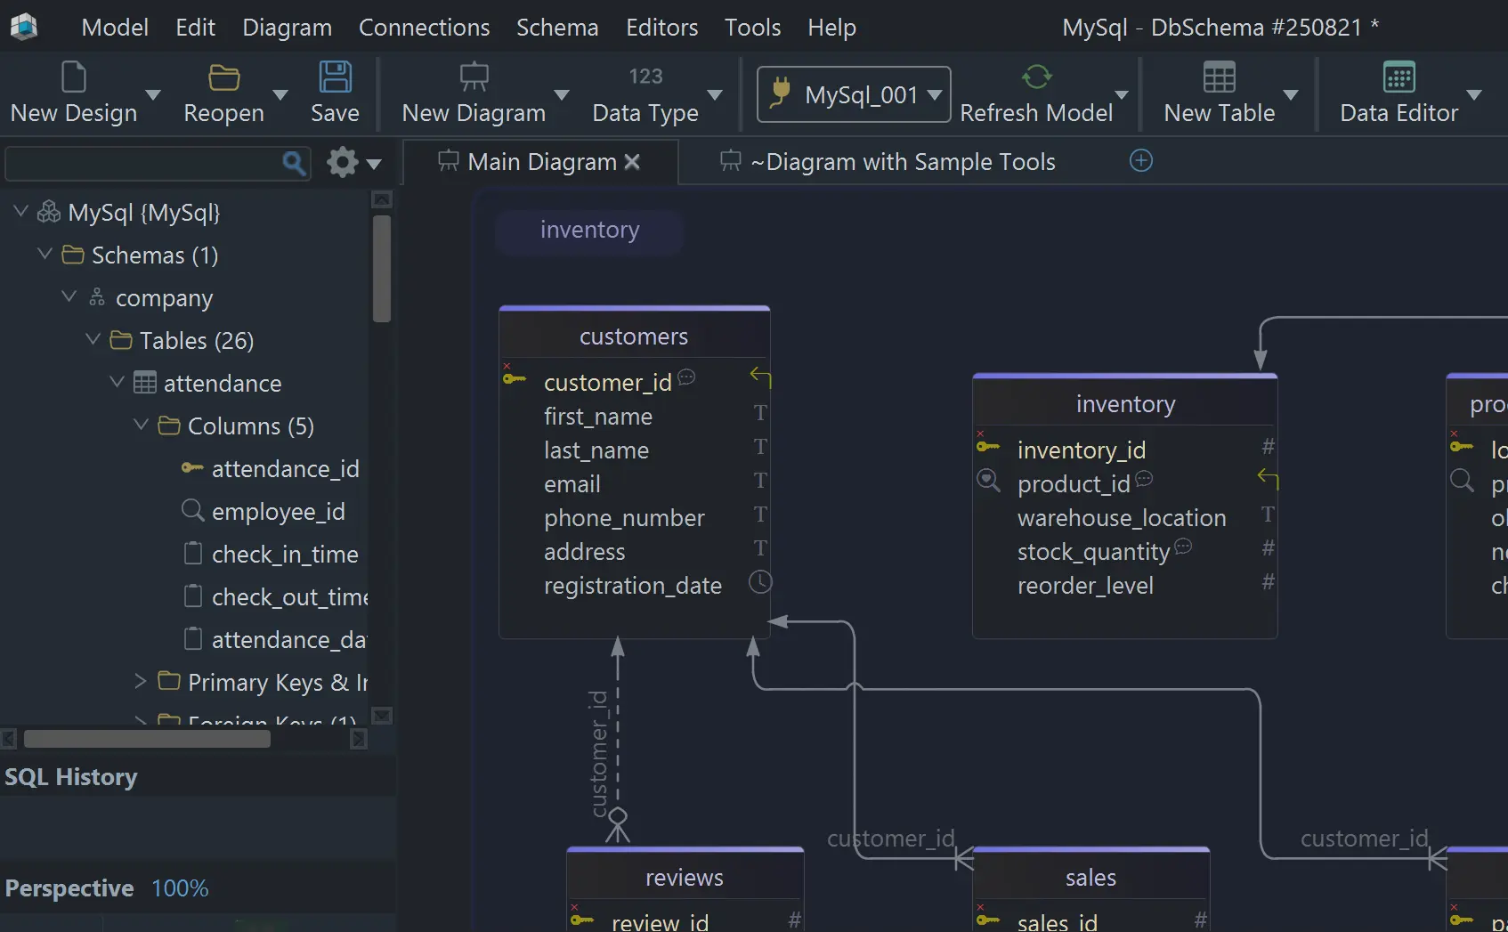Click the index magnifier icon beside product_id
The width and height of the screenshot is (1508, 932).
click(x=988, y=480)
